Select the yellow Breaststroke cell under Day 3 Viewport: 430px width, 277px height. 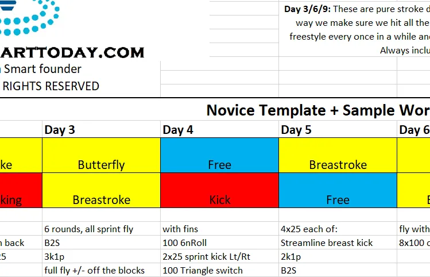coord(101,190)
